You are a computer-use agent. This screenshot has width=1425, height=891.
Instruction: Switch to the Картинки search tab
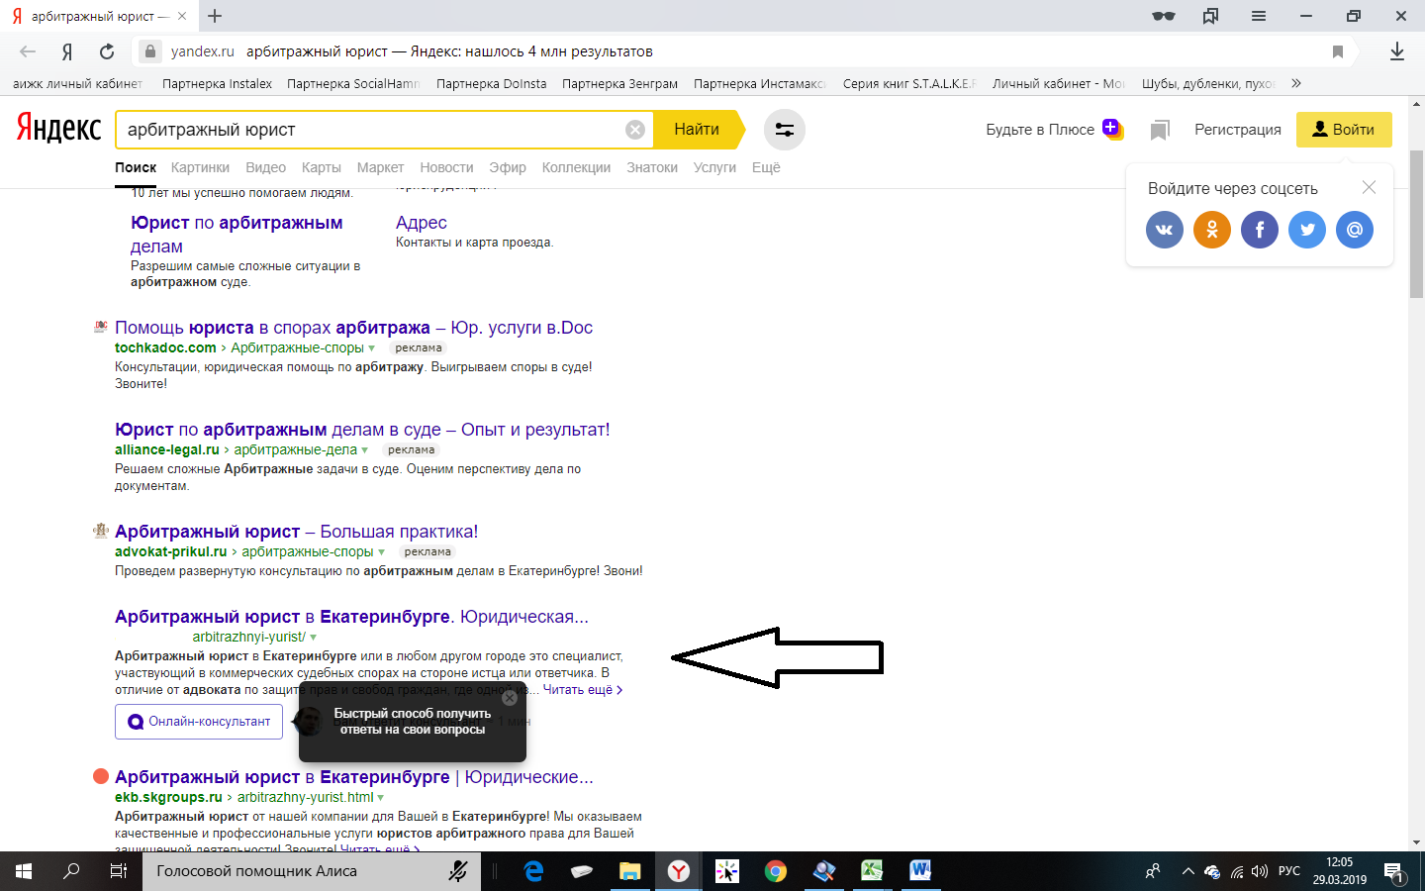[x=200, y=167]
